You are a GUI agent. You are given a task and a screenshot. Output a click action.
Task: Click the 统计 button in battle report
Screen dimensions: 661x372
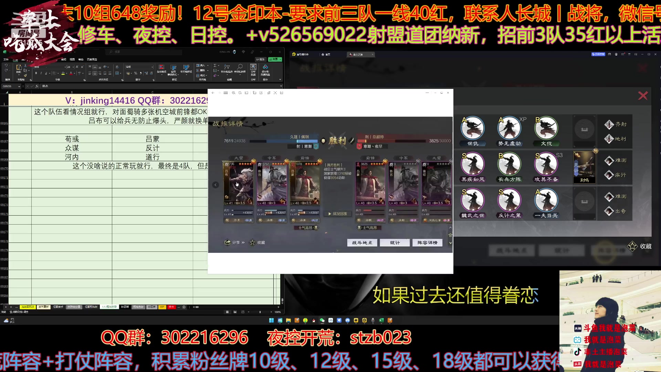tap(395, 242)
